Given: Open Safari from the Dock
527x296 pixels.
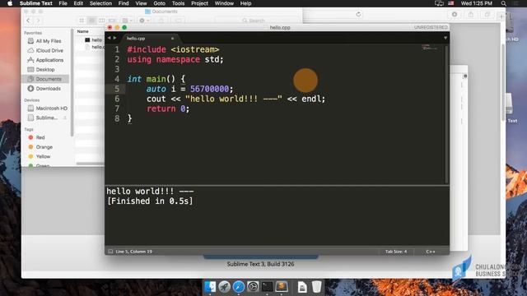Looking at the screenshot, I should click(239, 287).
